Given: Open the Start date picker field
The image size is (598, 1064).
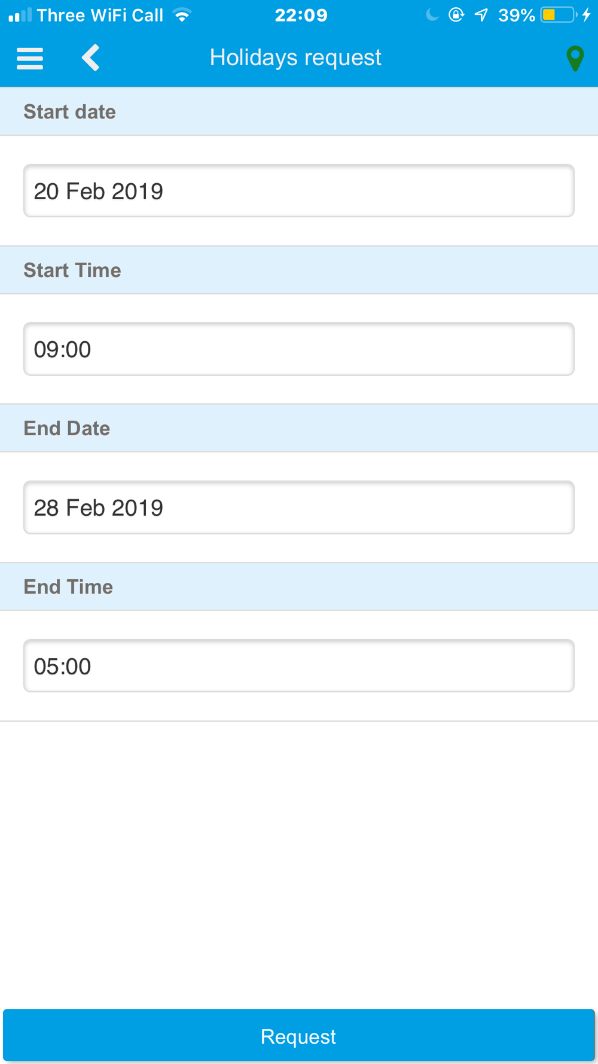Looking at the screenshot, I should tap(299, 191).
